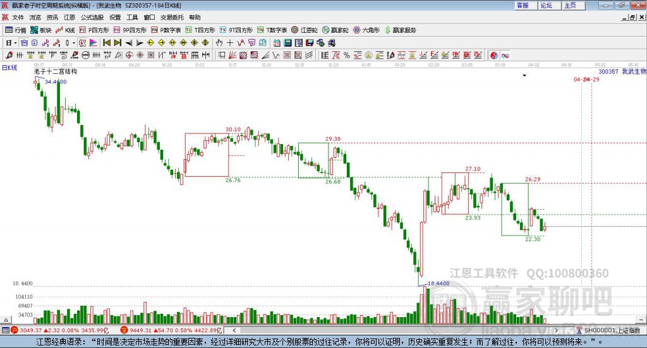This screenshot has width=647, height=348.
Task: Click the SH000001 上证指数 indicator
Action: [x=609, y=330]
